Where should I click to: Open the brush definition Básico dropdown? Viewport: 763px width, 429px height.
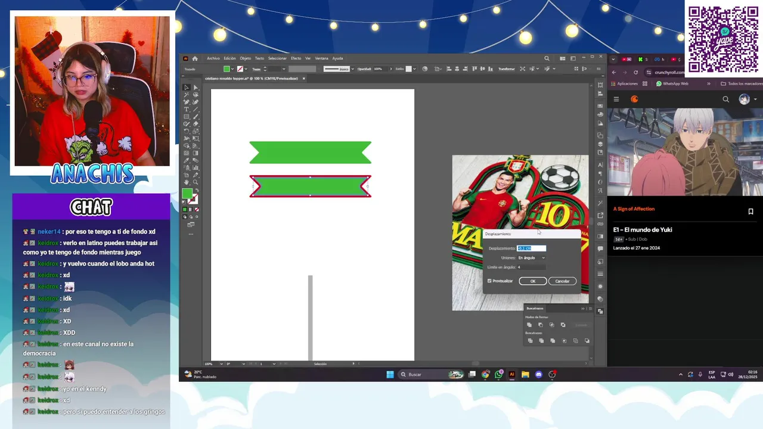(352, 69)
